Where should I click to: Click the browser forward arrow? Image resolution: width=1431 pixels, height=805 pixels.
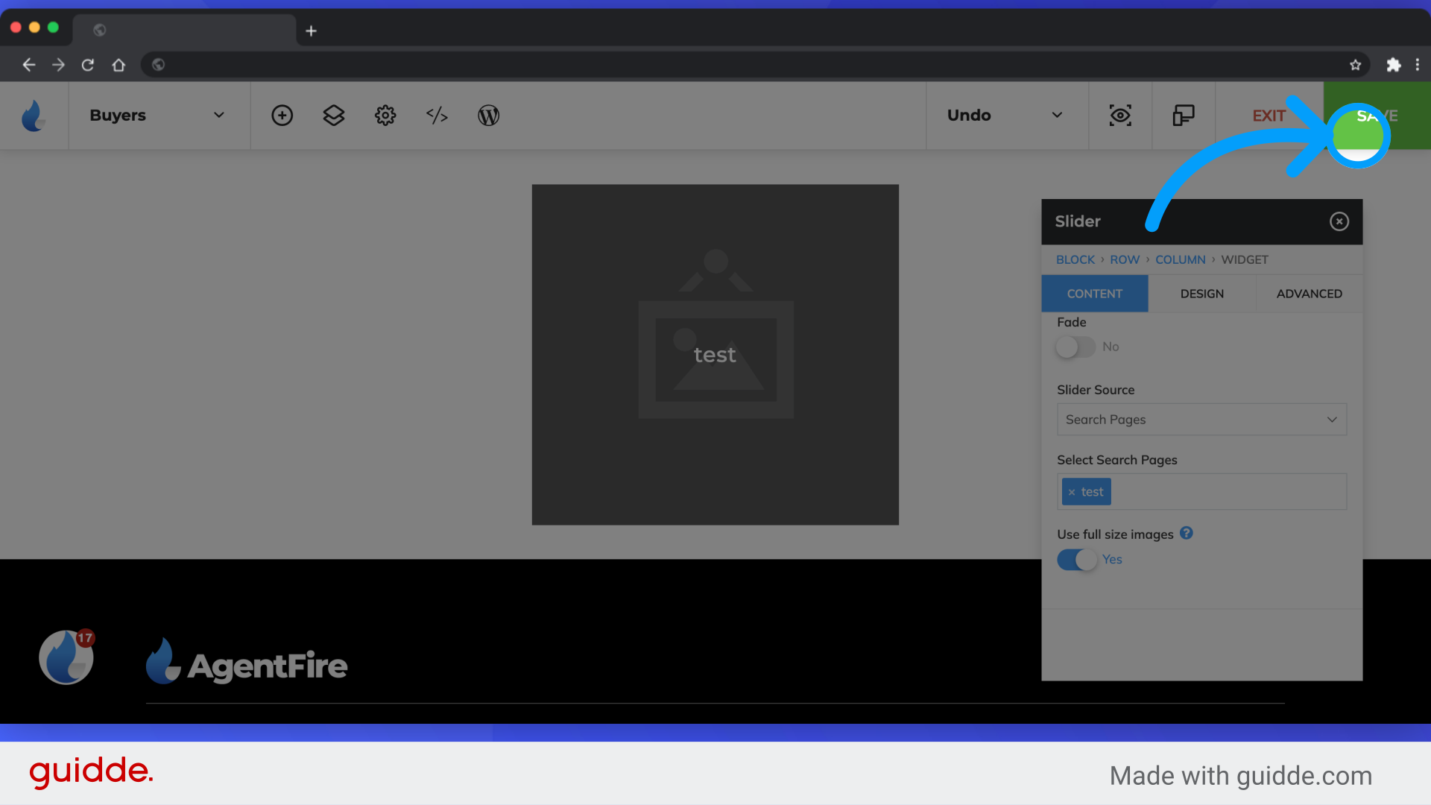[x=58, y=65]
